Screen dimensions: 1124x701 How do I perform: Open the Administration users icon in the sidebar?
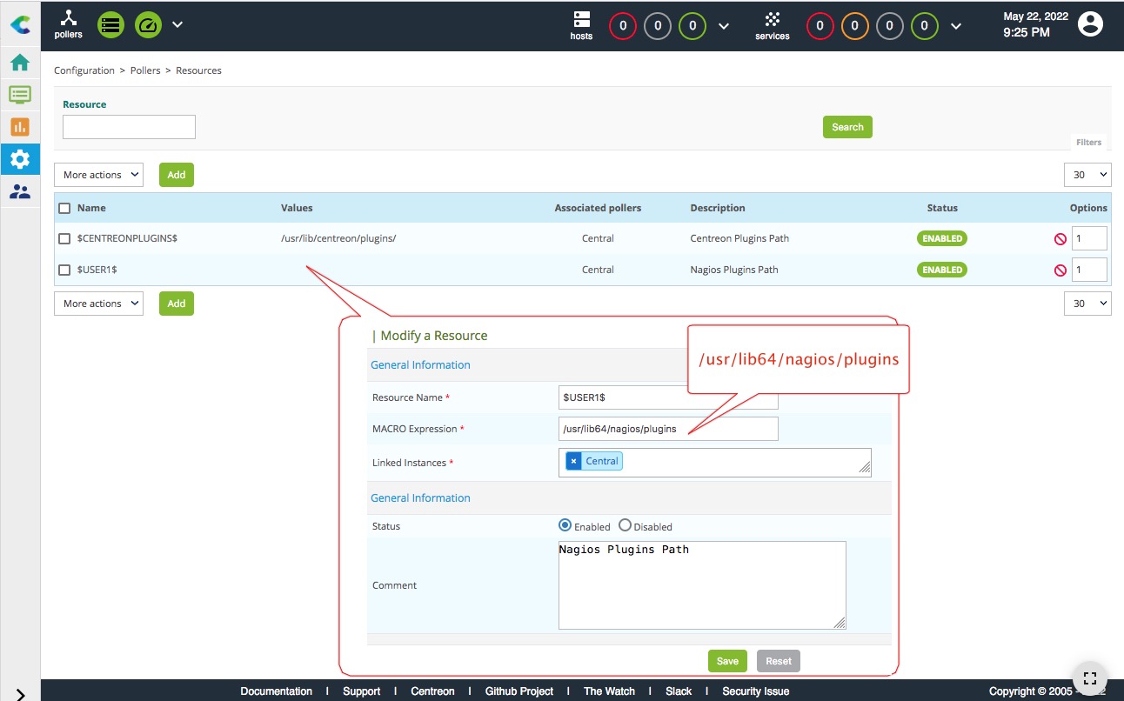tap(20, 191)
